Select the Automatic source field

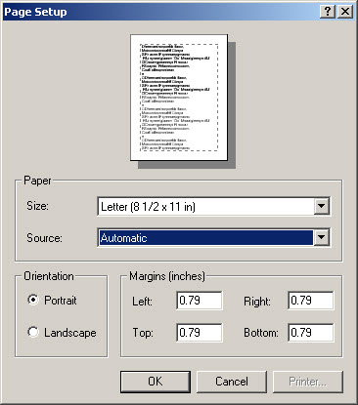213,238
